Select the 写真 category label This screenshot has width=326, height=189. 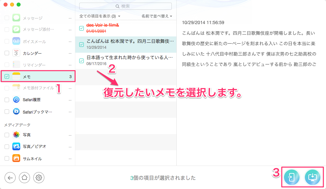coord(27,135)
